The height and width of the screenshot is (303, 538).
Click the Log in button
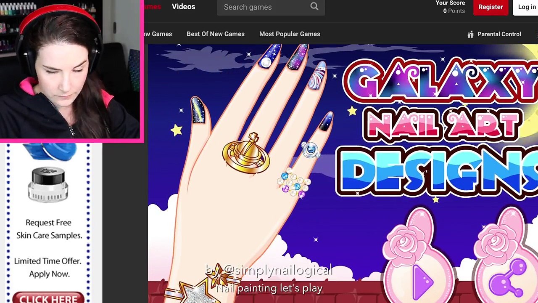coord(526,7)
